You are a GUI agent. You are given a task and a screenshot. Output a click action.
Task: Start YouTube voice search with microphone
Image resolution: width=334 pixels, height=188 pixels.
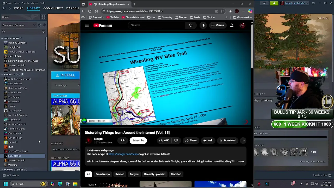pos(203,25)
